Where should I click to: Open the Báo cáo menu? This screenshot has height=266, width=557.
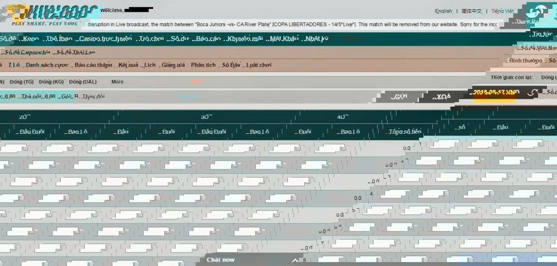point(208,39)
